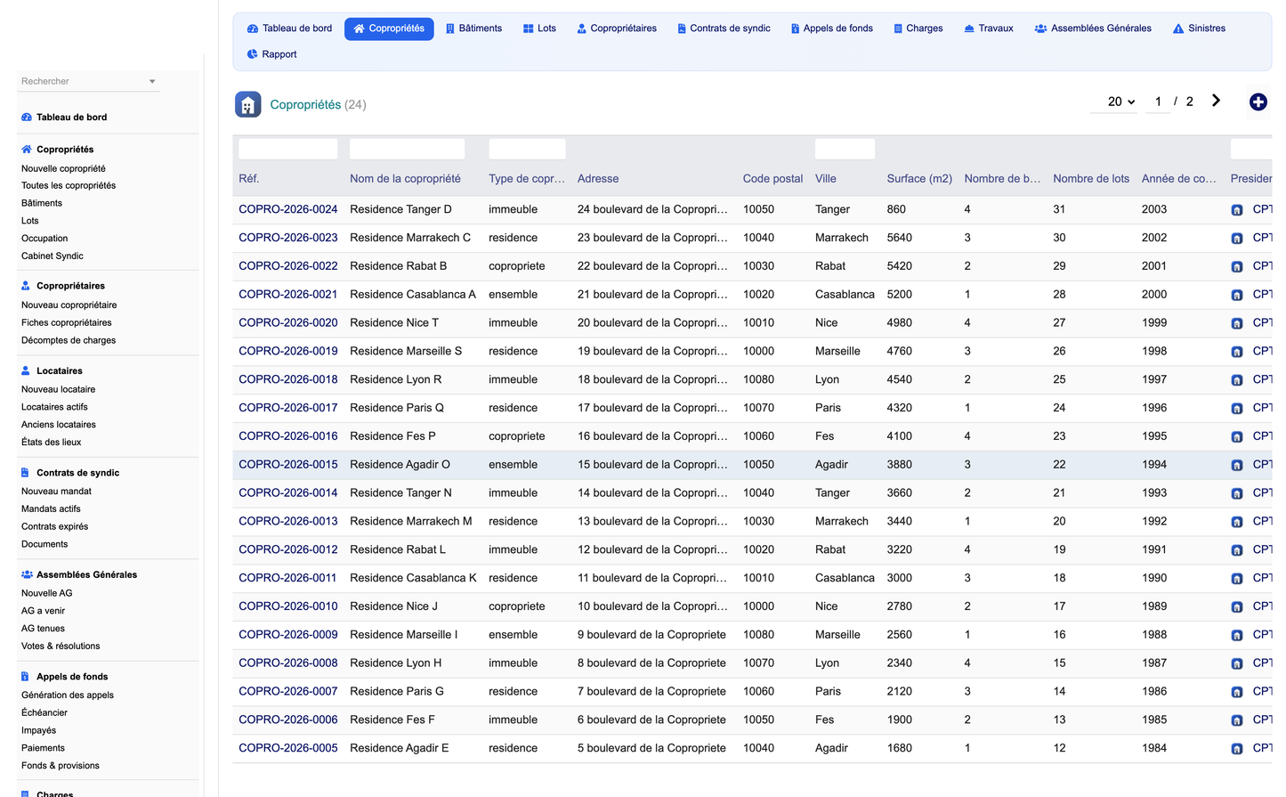Open the Travaux tab
This screenshot has height=797, width=1286.
coord(989,28)
